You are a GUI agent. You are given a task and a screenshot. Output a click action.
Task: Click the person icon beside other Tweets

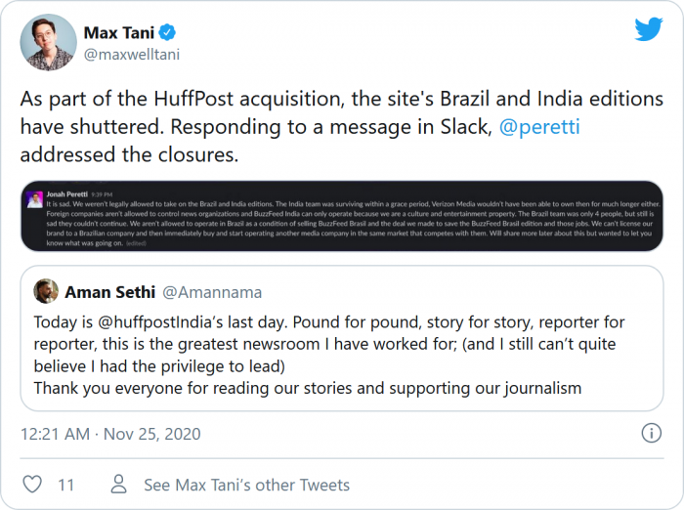[119, 485]
